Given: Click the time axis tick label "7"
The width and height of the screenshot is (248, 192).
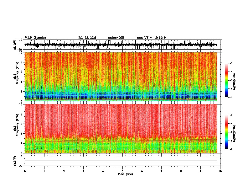Looking at the screenshot, I should [x=162, y=171].
